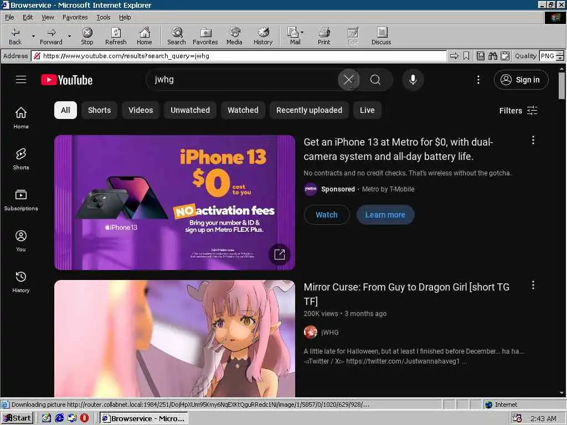Viewport: 567px width, 425px height.
Task: Open the ad external link icon
Action: click(x=280, y=255)
